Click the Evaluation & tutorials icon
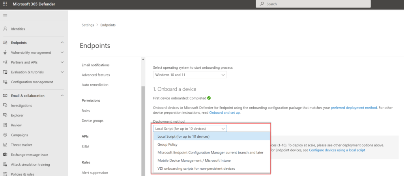This screenshot has height=176, width=404. pyautogui.click(x=5, y=72)
